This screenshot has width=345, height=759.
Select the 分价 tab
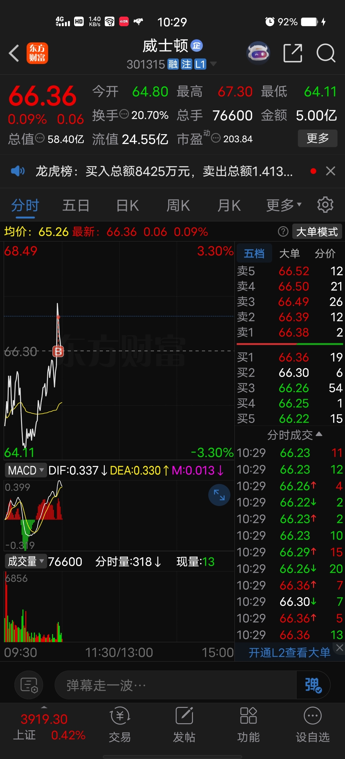point(325,253)
